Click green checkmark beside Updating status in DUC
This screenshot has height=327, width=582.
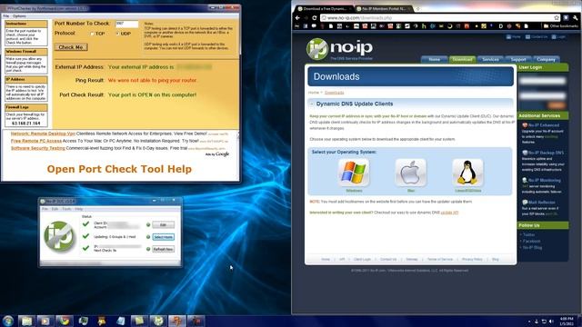[x=85, y=236]
